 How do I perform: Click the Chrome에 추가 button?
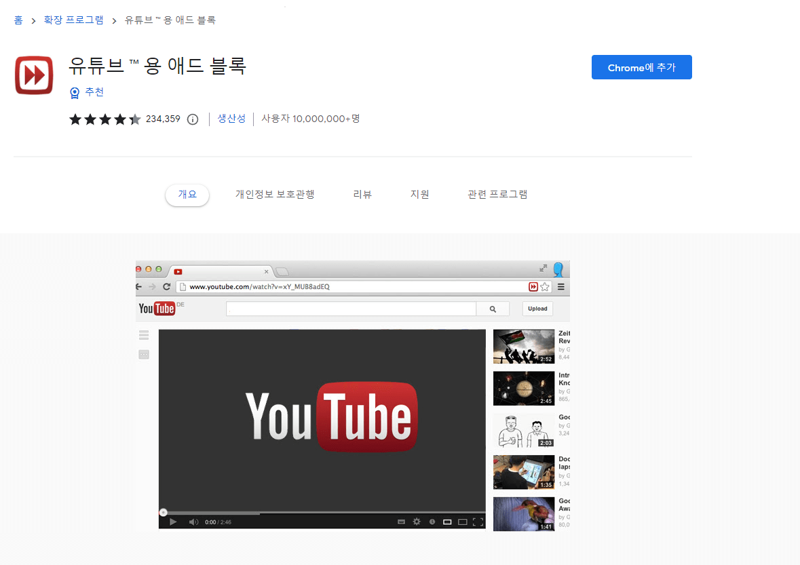click(x=641, y=67)
